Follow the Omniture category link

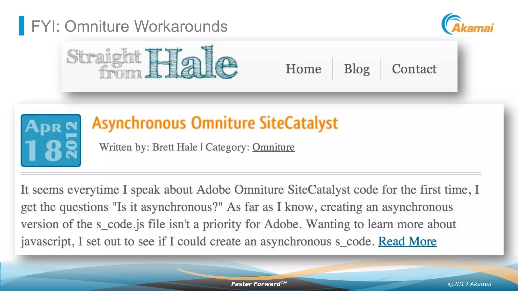tap(273, 147)
